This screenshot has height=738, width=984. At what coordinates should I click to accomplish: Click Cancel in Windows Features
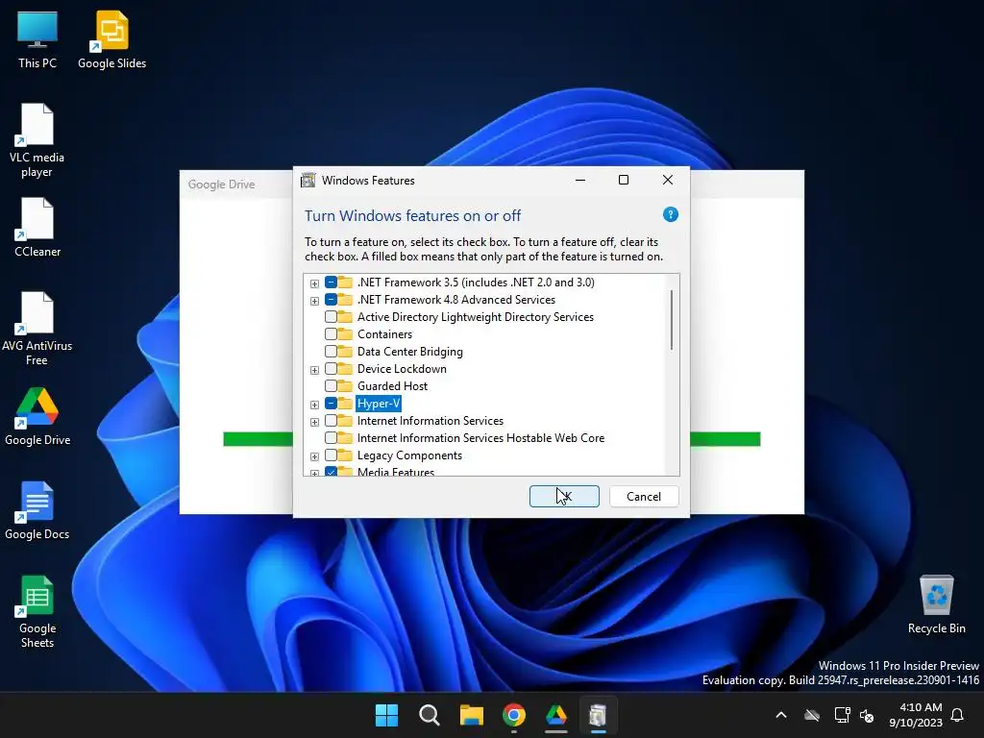pyautogui.click(x=644, y=497)
